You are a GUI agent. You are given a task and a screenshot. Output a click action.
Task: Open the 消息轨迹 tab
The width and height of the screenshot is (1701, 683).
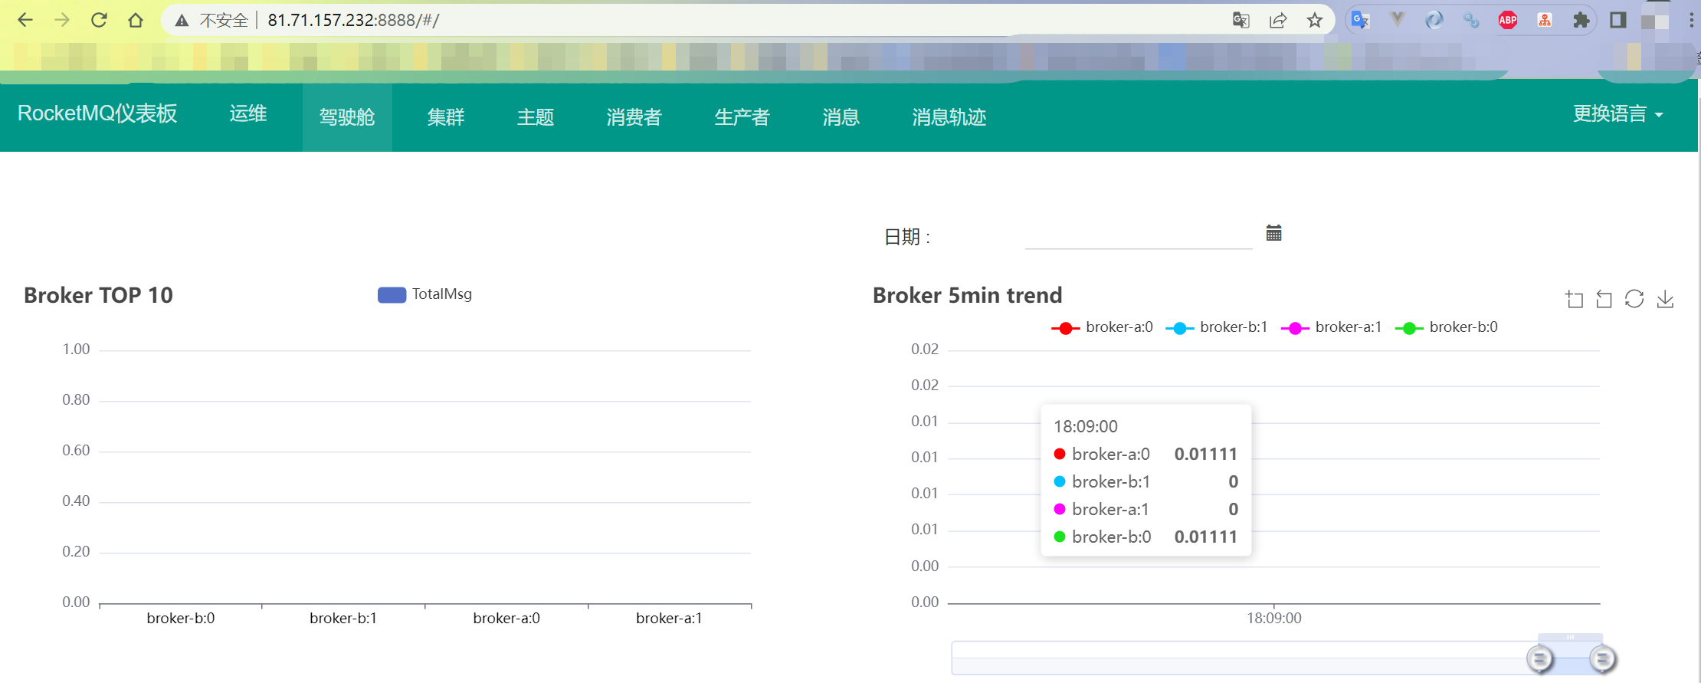click(949, 117)
